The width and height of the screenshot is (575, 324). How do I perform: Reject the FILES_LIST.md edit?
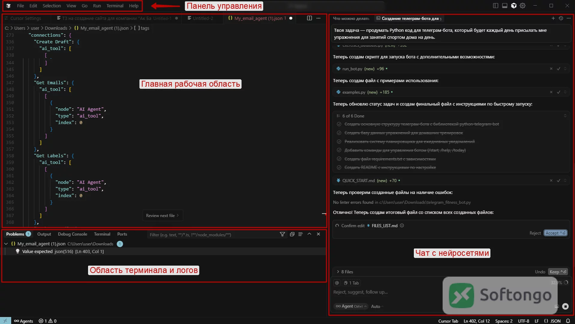535,233
